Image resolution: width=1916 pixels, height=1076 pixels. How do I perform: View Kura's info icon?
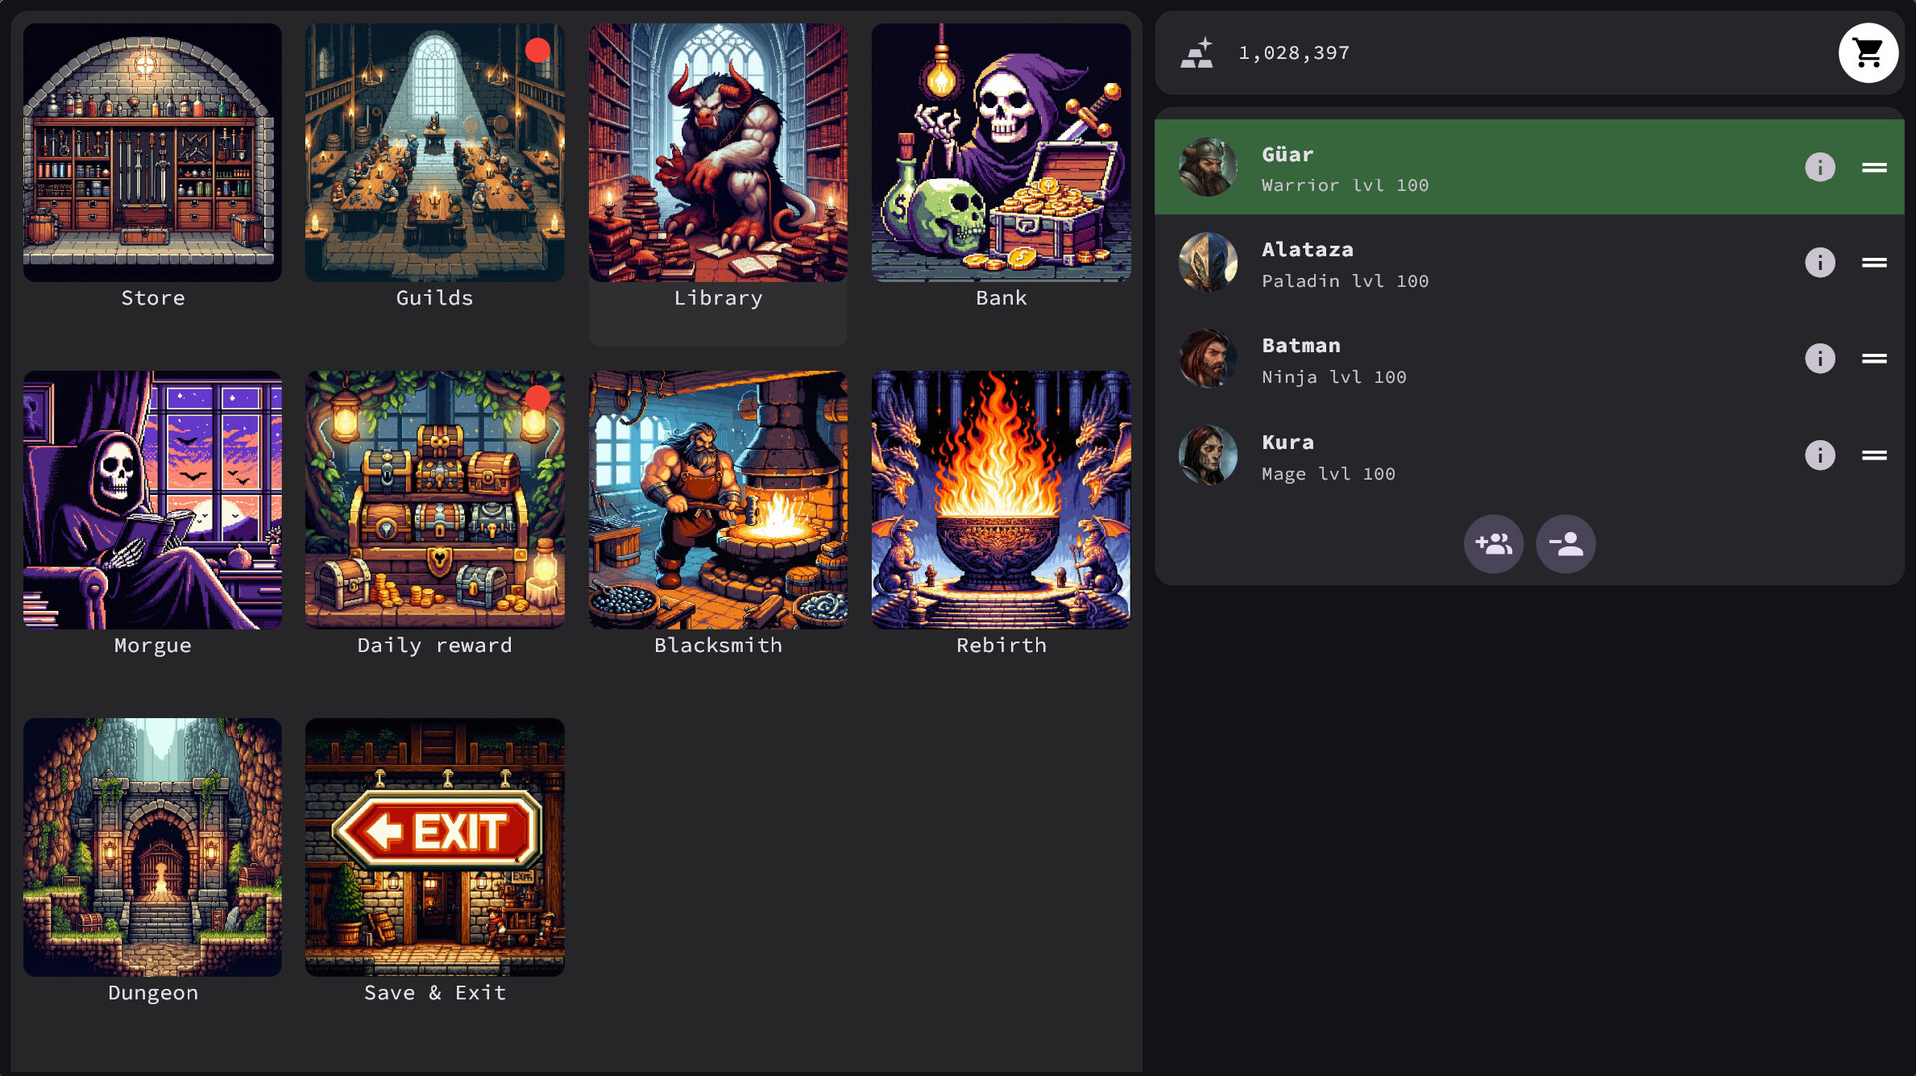coord(1819,456)
